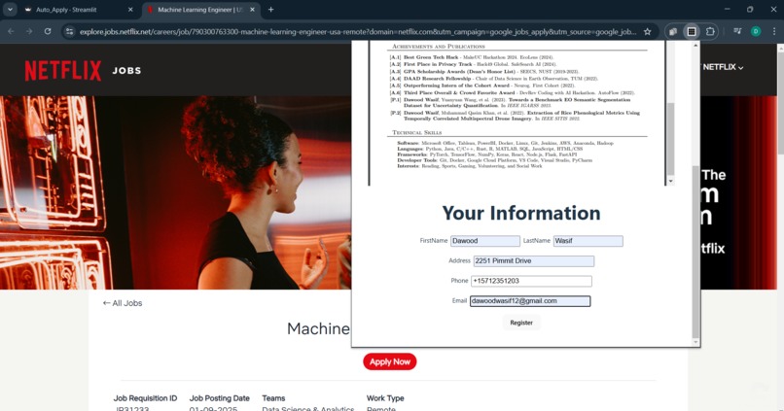Edit the Email field

(530, 301)
